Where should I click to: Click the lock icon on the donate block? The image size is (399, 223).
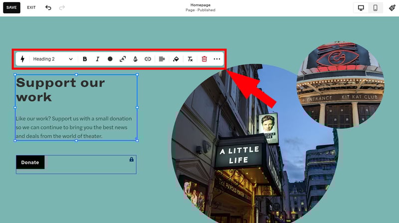(x=131, y=159)
